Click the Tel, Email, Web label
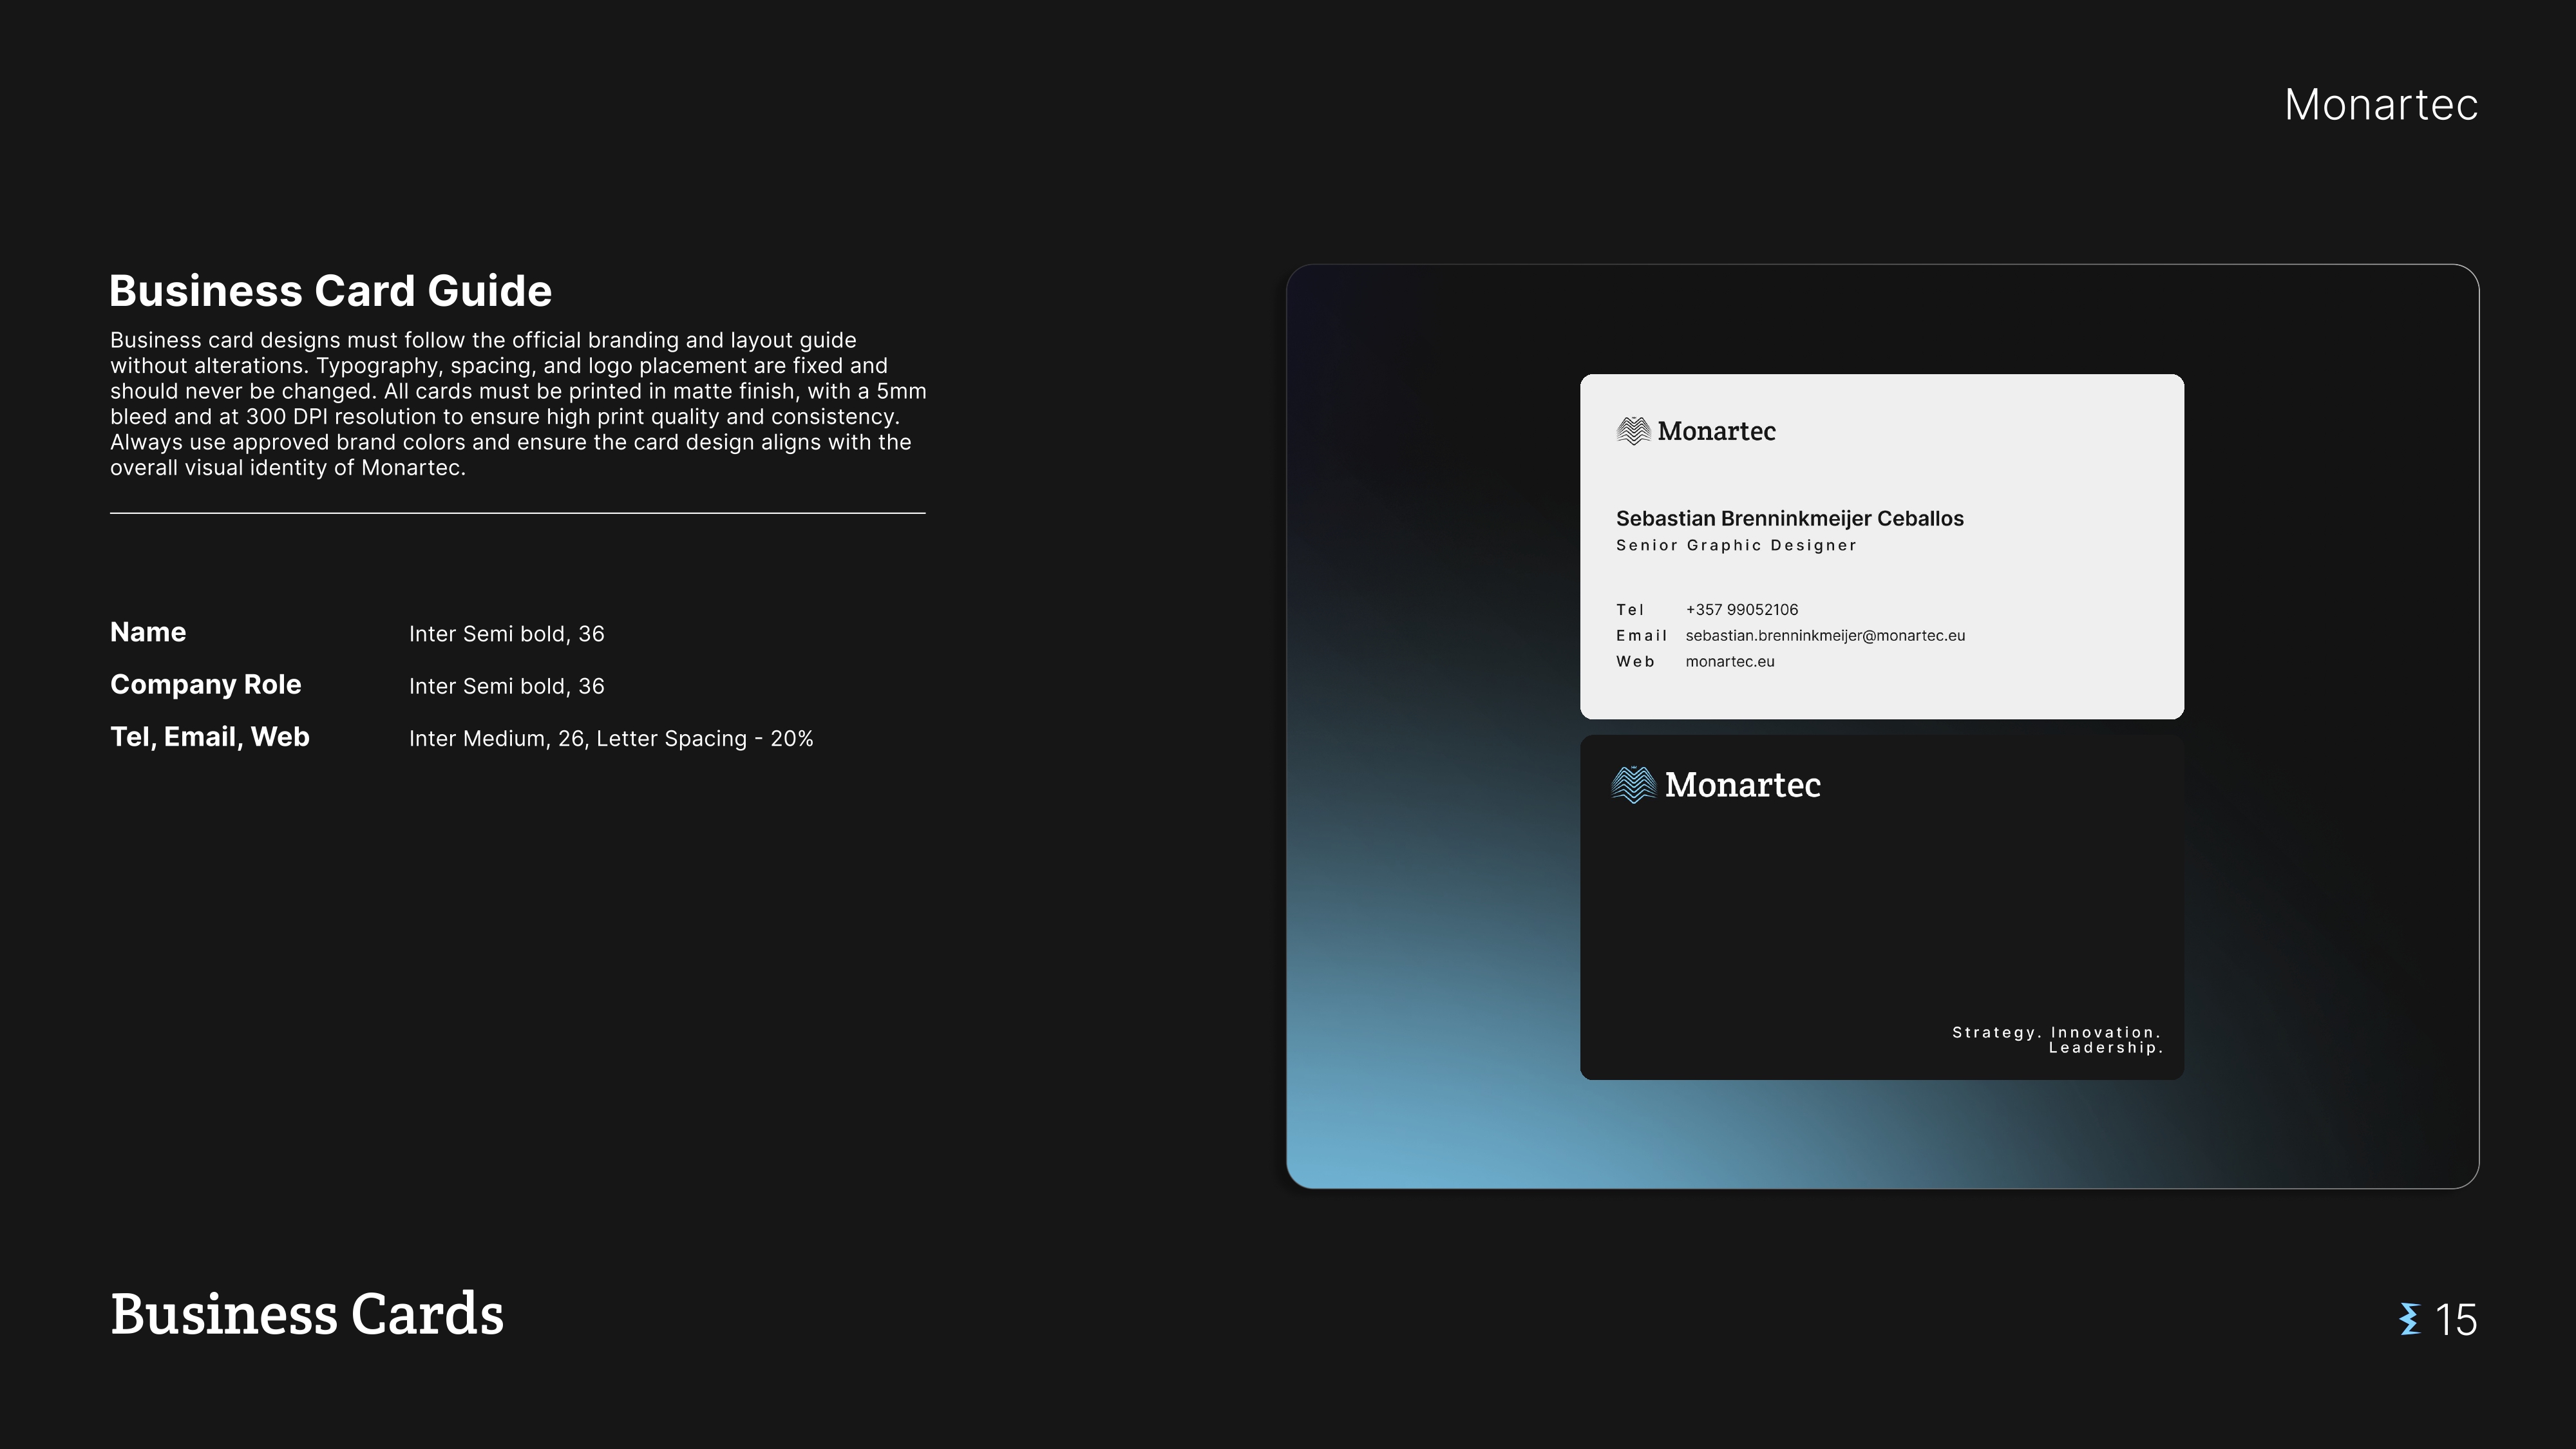 (x=209, y=737)
